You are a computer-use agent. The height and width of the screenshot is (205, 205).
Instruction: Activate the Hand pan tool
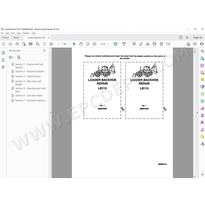coord(81,44)
